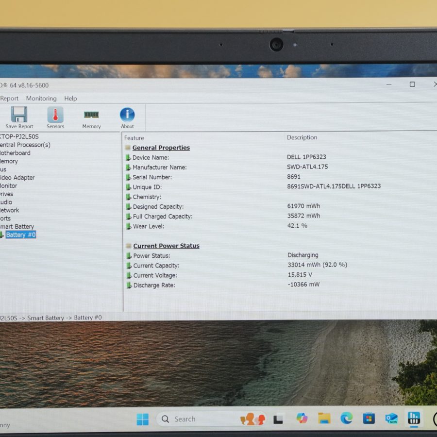Click the Chemistry row icon
The width and height of the screenshot is (437, 437).
click(x=129, y=197)
